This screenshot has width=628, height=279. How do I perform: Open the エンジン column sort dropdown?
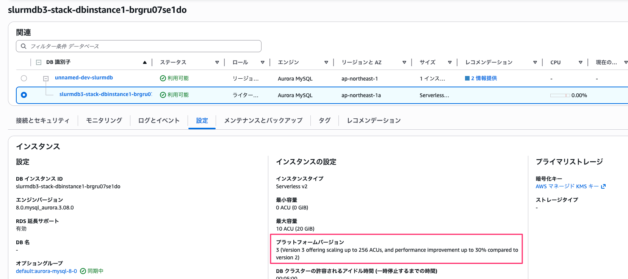[326, 62]
